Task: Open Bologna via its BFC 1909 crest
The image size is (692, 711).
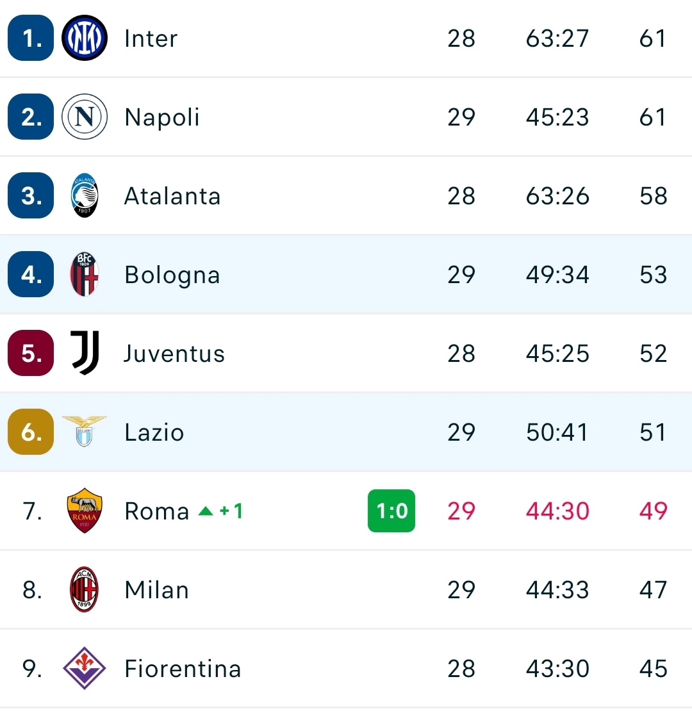Action: coord(84,274)
